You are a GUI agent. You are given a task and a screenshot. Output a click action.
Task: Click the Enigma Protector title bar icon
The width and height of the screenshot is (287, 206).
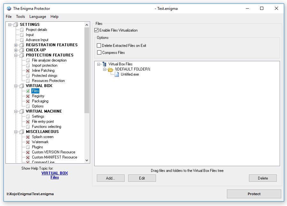[x=9, y=9]
